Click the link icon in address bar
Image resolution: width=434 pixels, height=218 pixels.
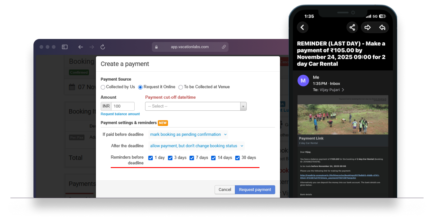(x=224, y=47)
